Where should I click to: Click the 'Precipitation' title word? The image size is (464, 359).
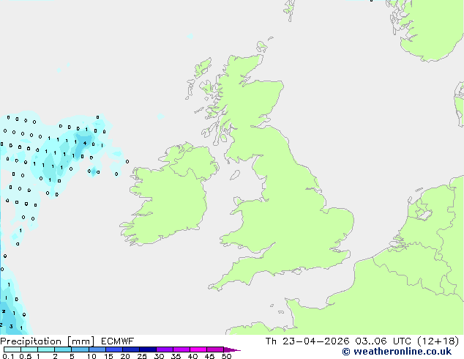tap(31, 341)
